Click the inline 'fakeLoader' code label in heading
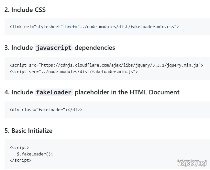The width and height of the screenshot is (210, 170). (x=54, y=92)
